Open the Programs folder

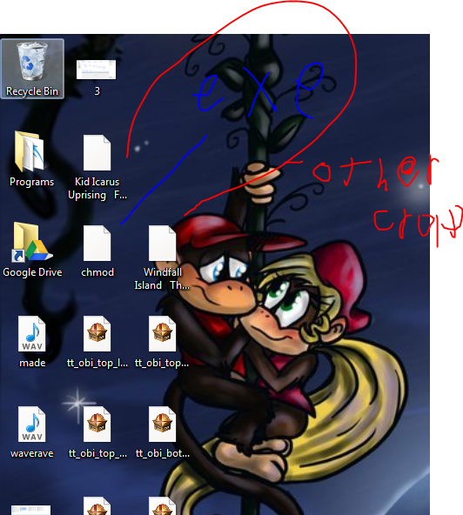pos(31,158)
